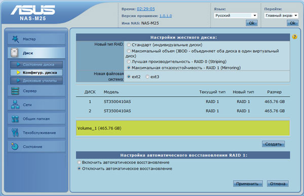Open Конфигур. диска submenu item
304x196 pixels.
(36, 72)
